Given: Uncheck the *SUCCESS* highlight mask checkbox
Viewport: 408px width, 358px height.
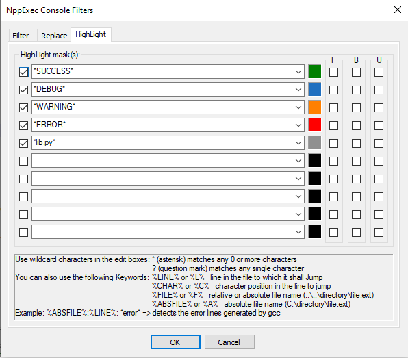Looking at the screenshot, I should pos(24,72).
